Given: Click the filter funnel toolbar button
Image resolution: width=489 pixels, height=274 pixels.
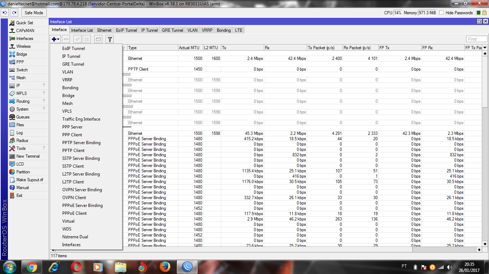Looking at the screenshot, I should (x=110, y=39).
